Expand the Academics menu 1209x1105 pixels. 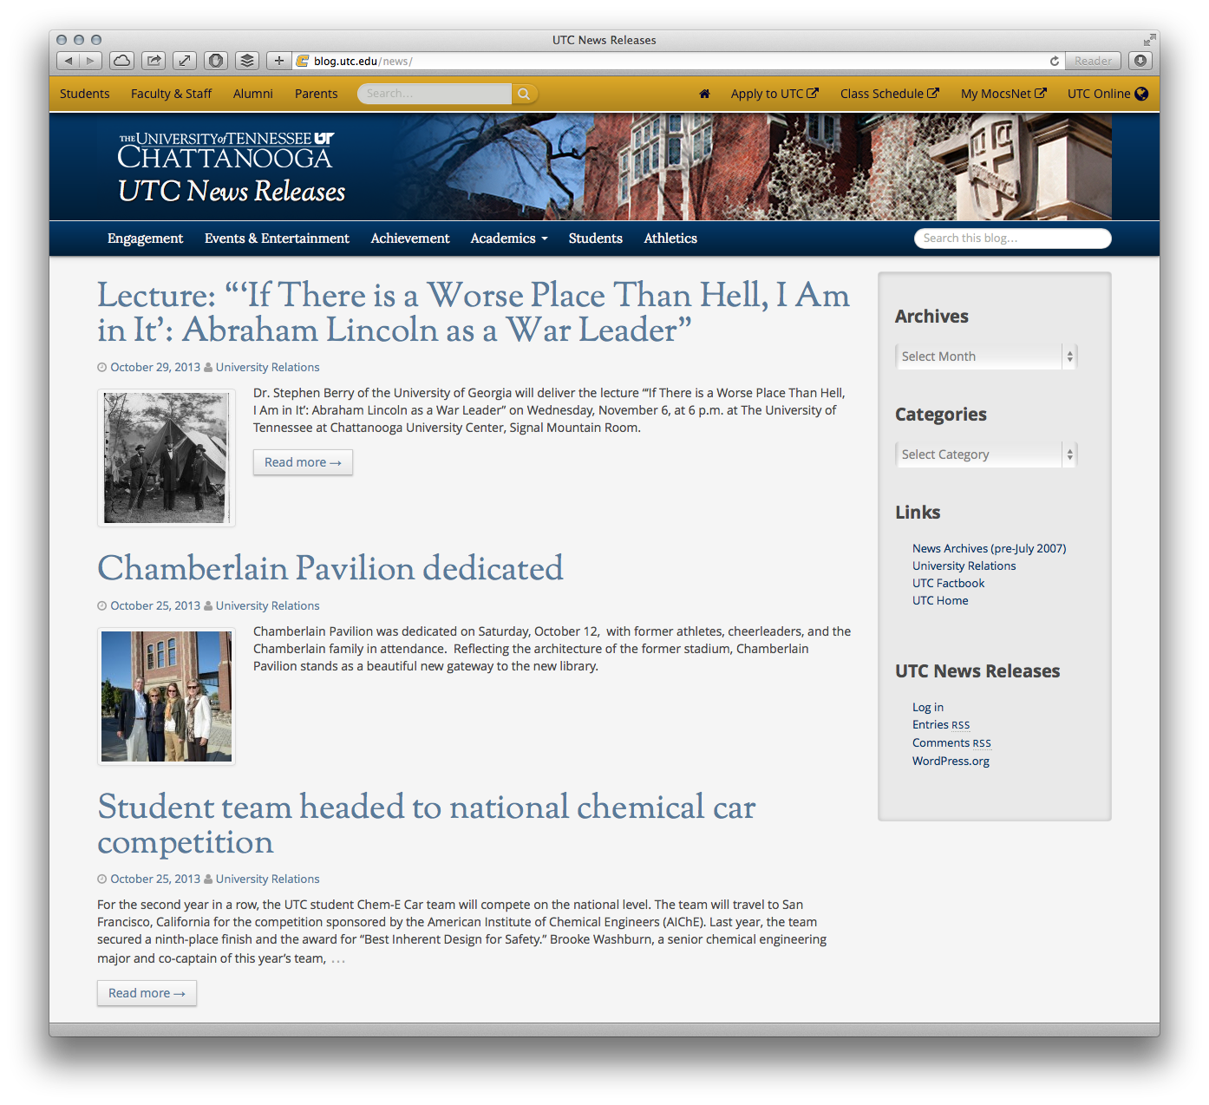(508, 239)
